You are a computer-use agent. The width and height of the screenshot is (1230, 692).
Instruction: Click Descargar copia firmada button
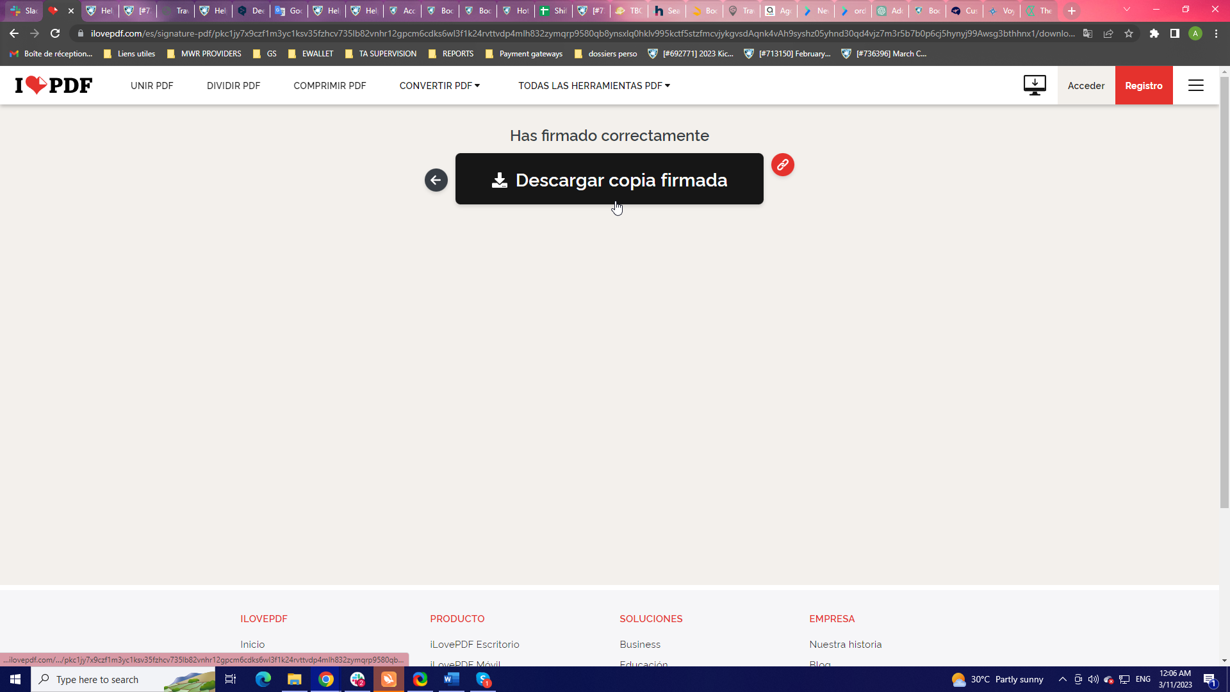pos(609,179)
